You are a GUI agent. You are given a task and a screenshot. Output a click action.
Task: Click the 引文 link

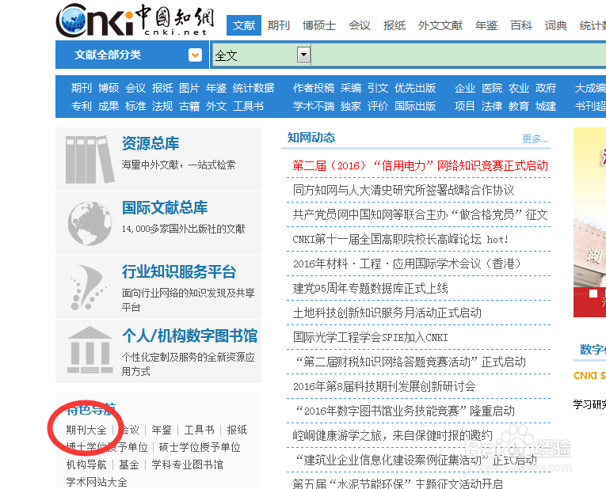(x=378, y=88)
